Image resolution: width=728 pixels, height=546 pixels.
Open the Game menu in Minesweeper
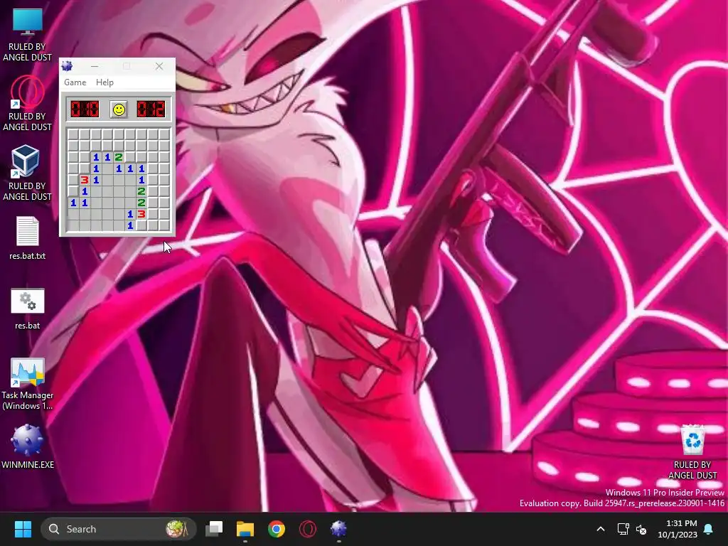coord(75,82)
